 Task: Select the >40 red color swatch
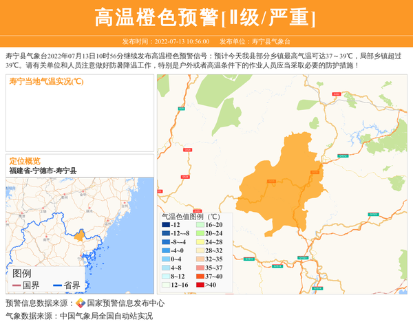click(x=201, y=285)
